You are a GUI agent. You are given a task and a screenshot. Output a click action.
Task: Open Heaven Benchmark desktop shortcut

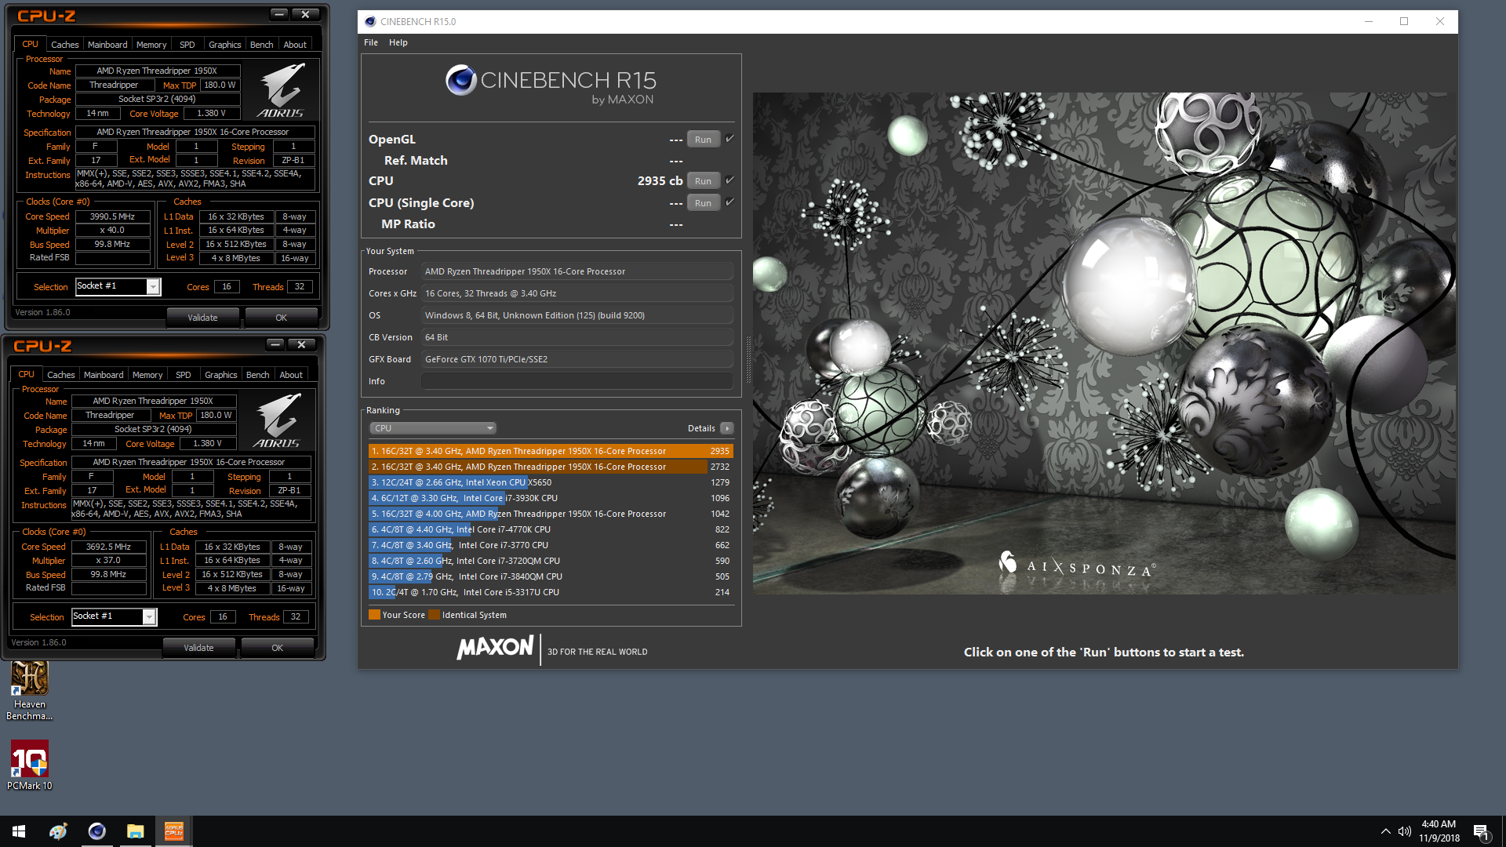point(29,690)
